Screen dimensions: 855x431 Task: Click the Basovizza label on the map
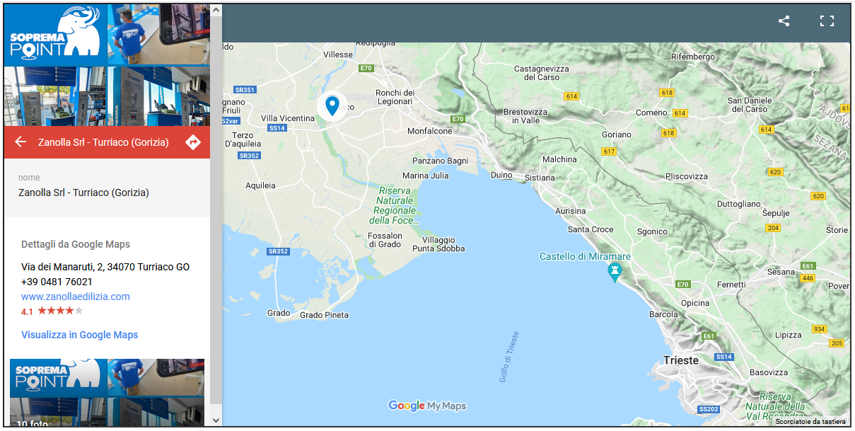coord(769,372)
